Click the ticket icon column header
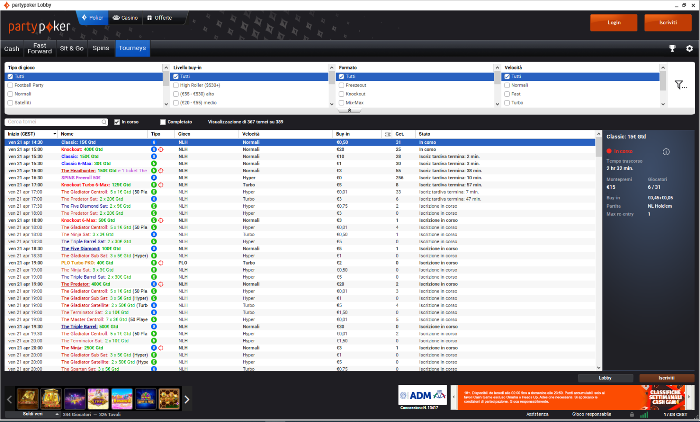The height and width of the screenshot is (422, 700). click(x=388, y=134)
